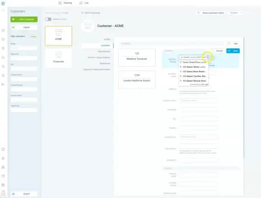261x198 pixels.
Task: Click the person icon in left sidebar
Action: [x=3, y=57]
